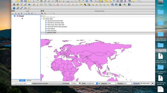This screenshot has width=167, height=93.
Task: Adjust the Magnifier spinner arrows
Action: click(x=116, y=83)
